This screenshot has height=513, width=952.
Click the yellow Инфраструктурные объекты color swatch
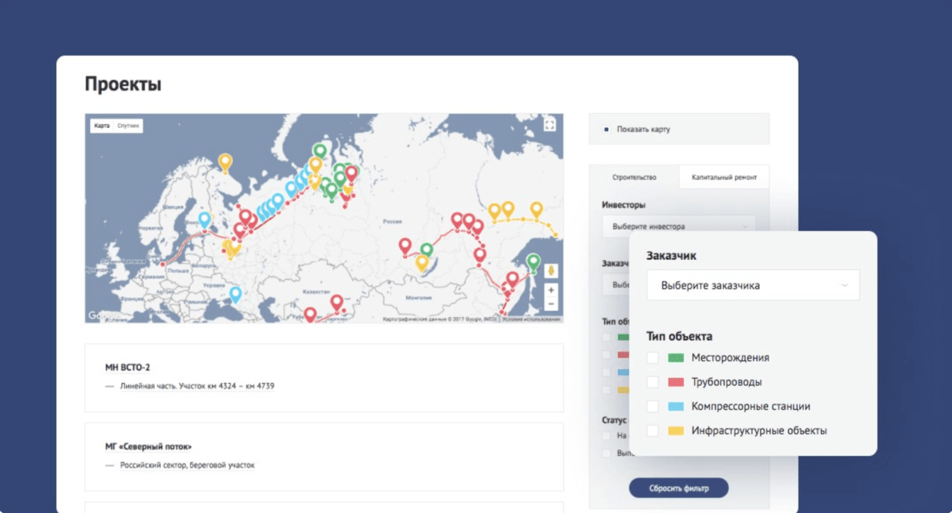click(676, 431)
